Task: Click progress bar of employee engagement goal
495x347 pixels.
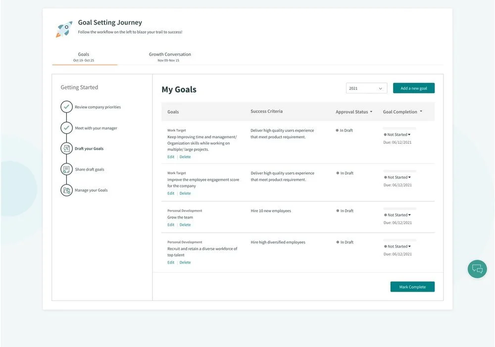Action: click(399, 171)
